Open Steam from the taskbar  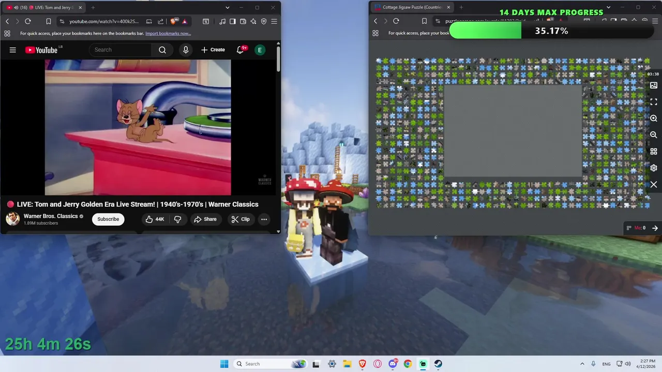pos(438,364)
